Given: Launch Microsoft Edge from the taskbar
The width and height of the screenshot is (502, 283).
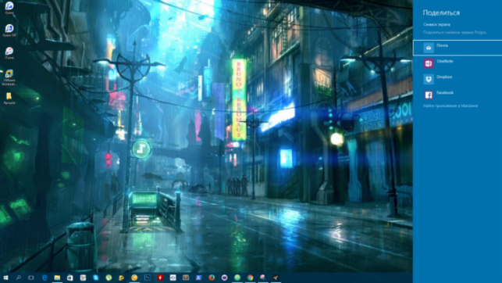Looking at the screenshot, I should tap(45, 278).
